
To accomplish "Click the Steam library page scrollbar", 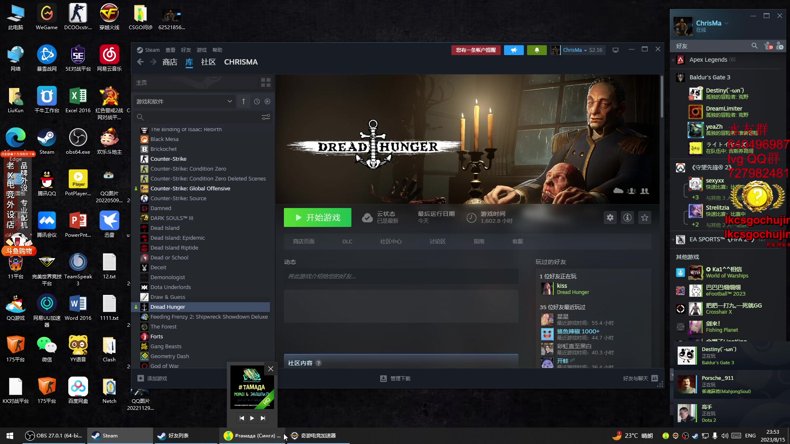I will pyautogui.click(x=662, y=97).
